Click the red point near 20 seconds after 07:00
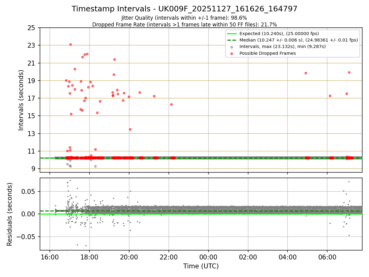 [x=349, y=72]
